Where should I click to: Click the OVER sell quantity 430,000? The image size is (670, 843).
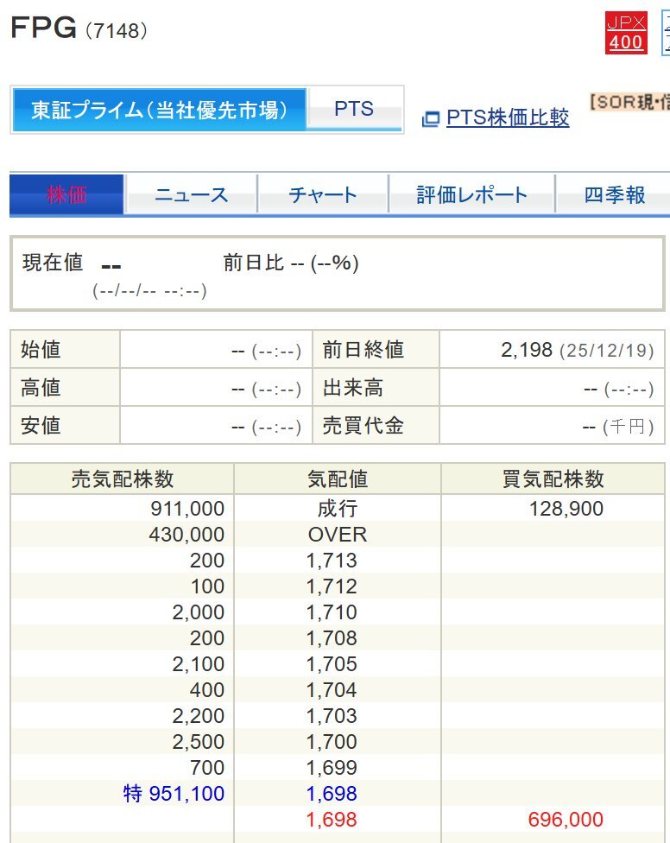point(186,535)
